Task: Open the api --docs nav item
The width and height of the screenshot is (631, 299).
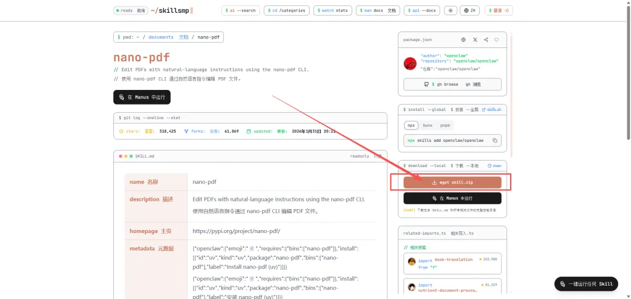Action: pos(422,11)
